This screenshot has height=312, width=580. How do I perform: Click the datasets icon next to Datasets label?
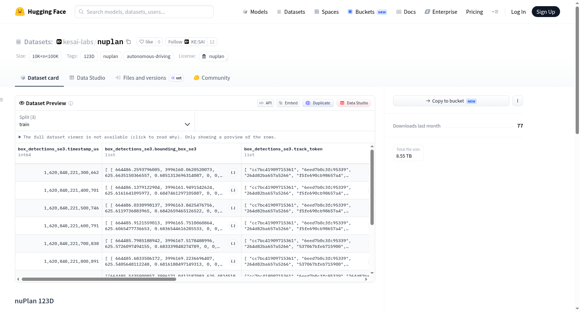tap(18, 42)
